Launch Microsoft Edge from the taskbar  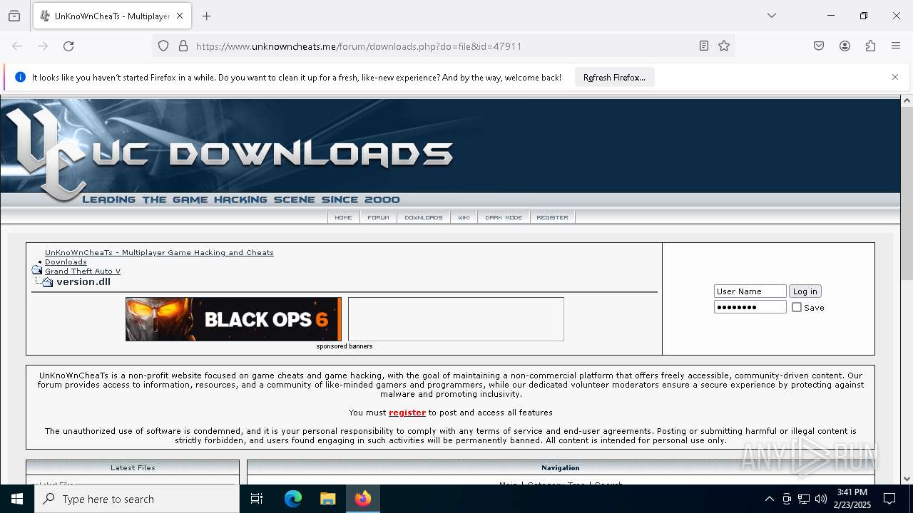tap(293, 499)
